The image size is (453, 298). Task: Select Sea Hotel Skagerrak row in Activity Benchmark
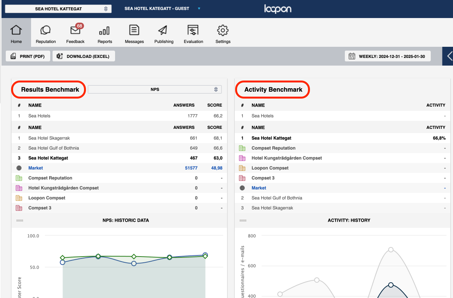(343, 208)
